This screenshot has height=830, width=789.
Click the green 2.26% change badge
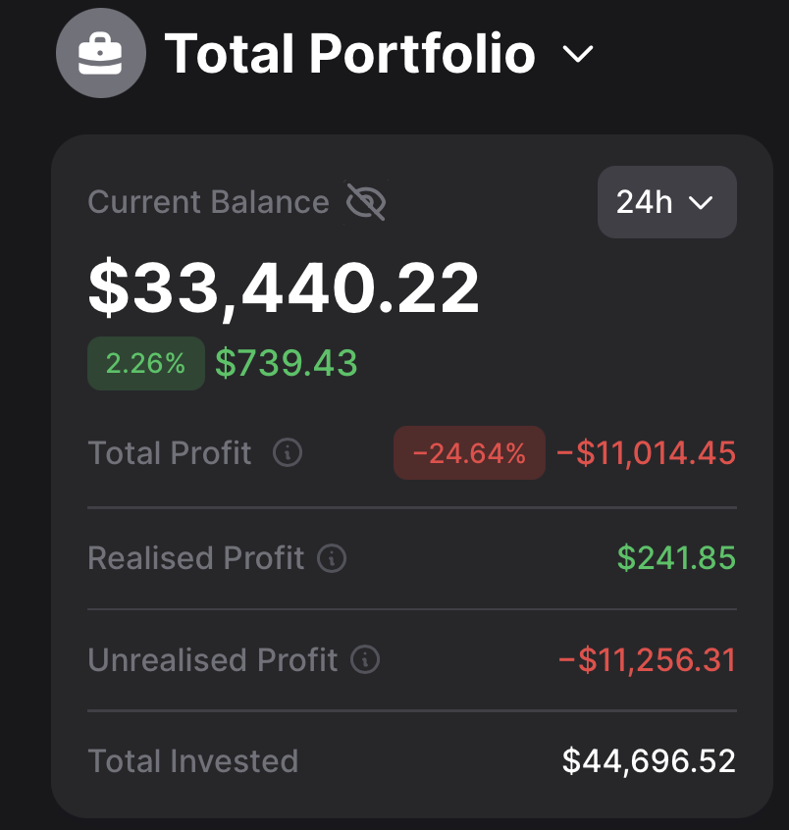click(x=146, y=364)
